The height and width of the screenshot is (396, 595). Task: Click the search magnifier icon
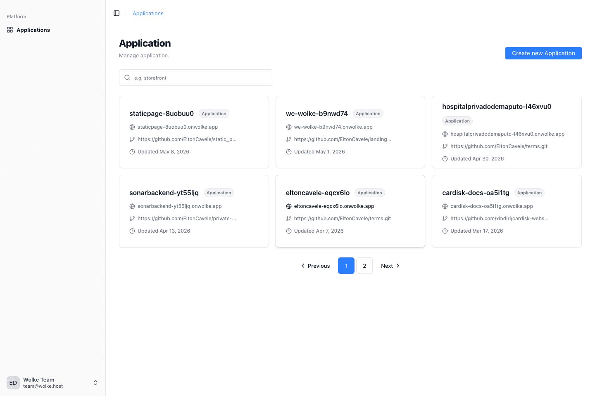(x=127, y=78)
